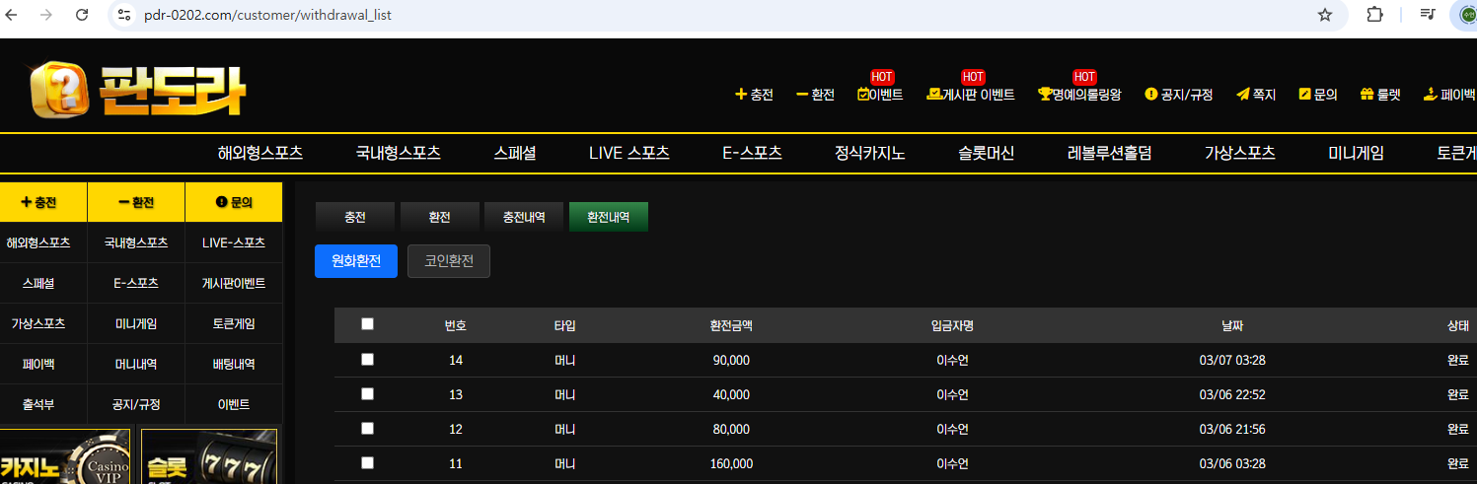Open the browser extensions puzzle icon
The width and height of the screenshot is (1477, 484).
[1374, 15]
